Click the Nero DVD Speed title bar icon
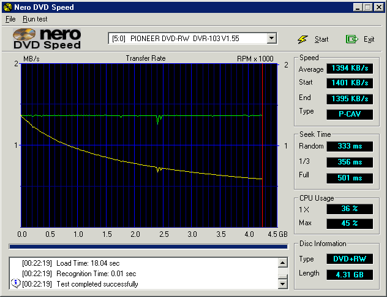This screenshot has height=297, width=387. [x=8, y=7]
